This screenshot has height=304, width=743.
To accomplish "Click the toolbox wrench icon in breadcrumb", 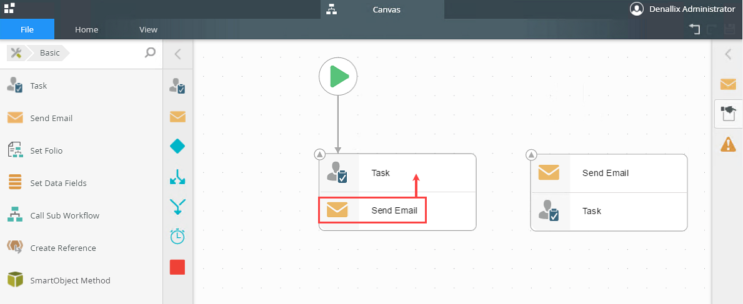I will pos(17,53).
